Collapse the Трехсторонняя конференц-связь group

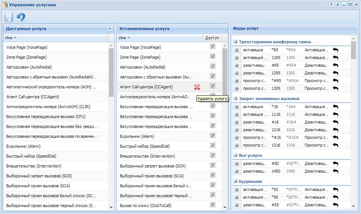tap(236, 42)
